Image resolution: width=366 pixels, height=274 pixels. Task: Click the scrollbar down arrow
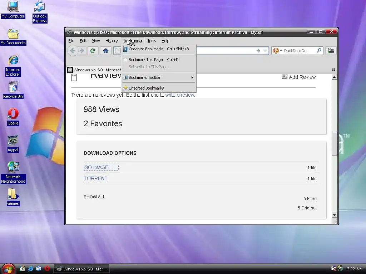click(x=334, y=215)
